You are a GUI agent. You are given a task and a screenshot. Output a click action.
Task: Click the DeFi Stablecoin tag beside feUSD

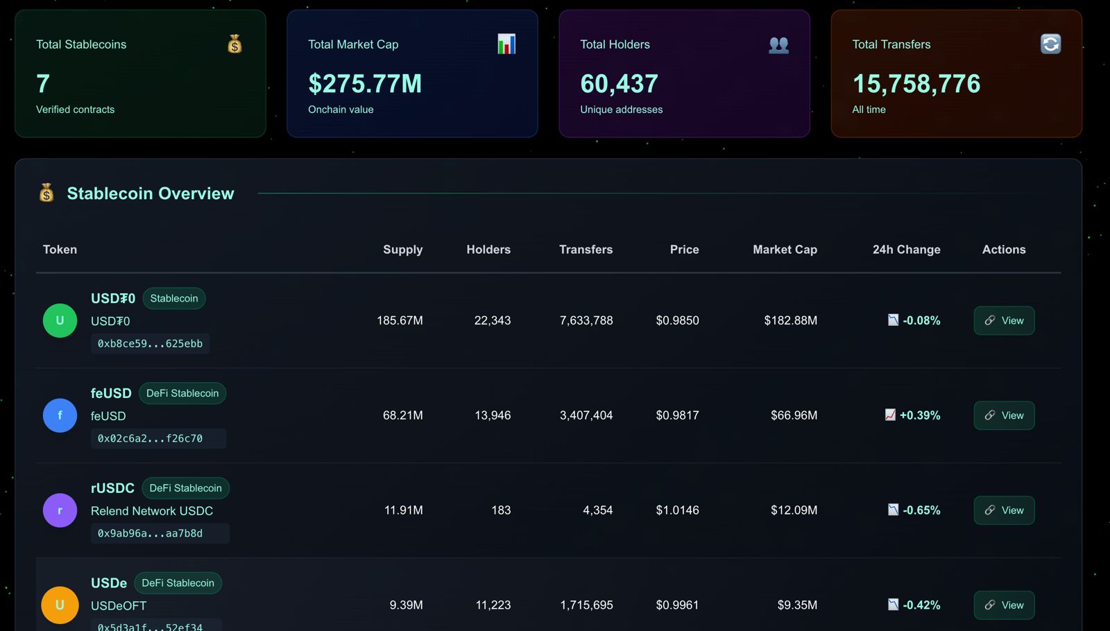coord(182,393)
